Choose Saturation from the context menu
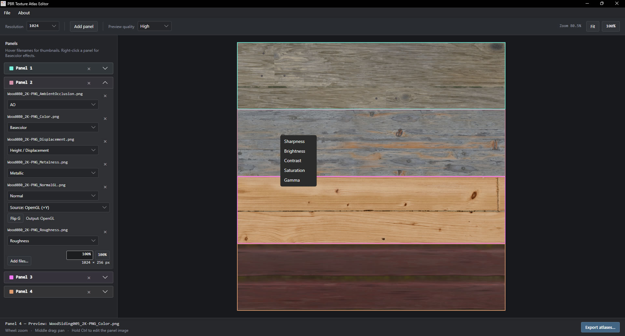 tap(298, 170)
